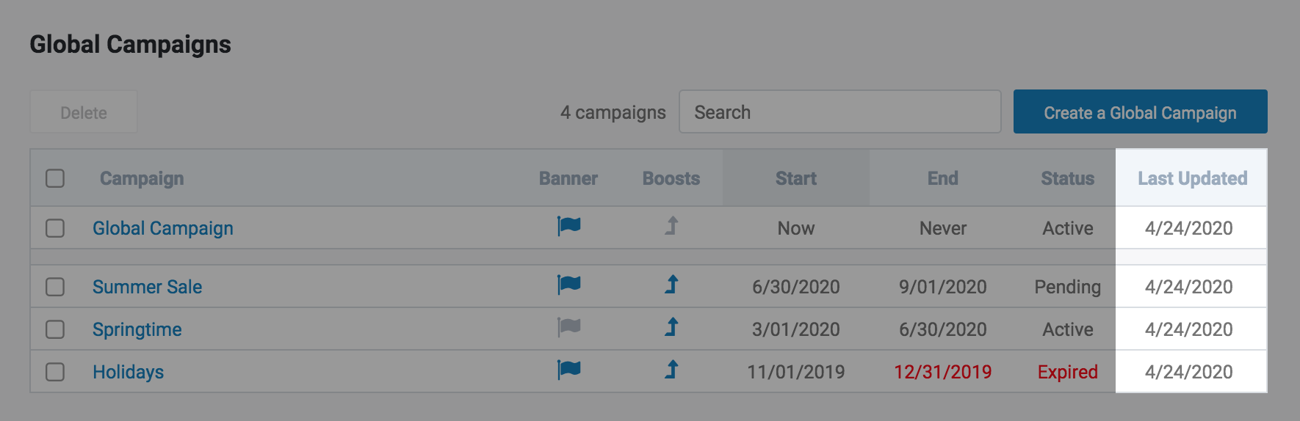Screen dimensions: 1300x421
Task: Sort campaigns by the Status header
Action: (1067, 178)
